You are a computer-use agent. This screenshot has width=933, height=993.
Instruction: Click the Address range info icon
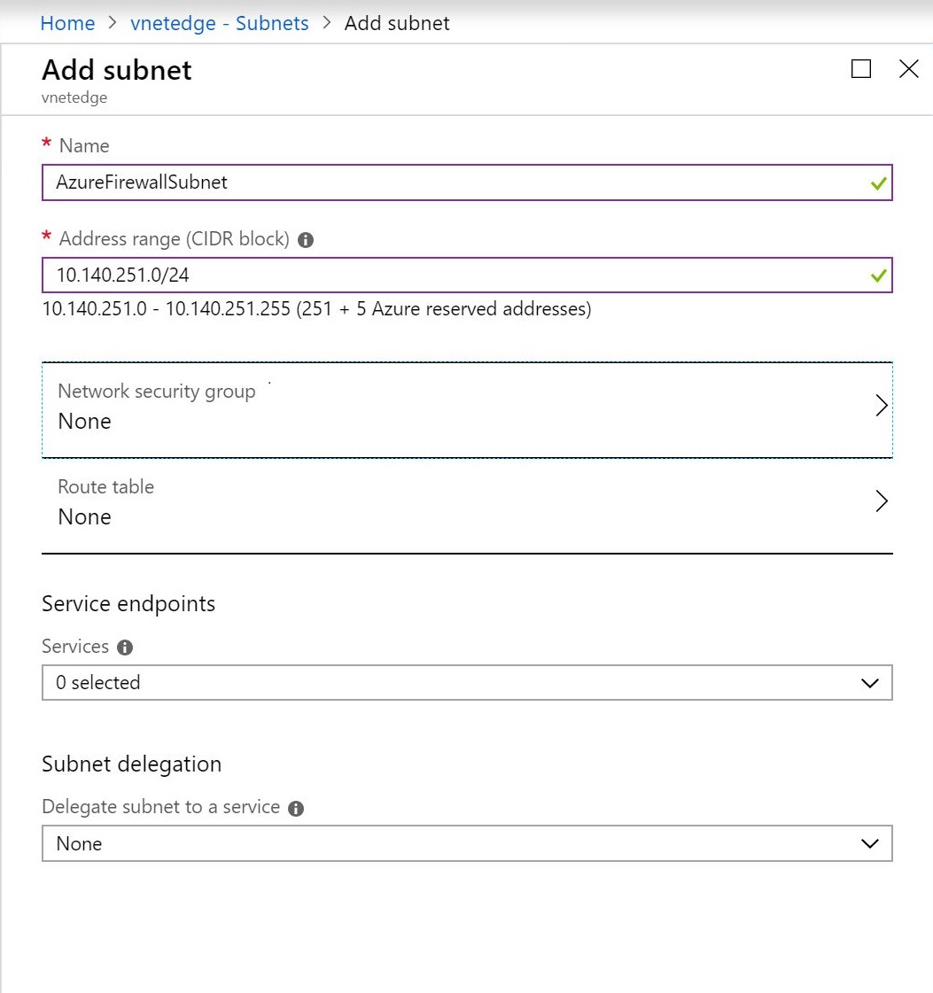pyautogui.click(x=306, y=240)
